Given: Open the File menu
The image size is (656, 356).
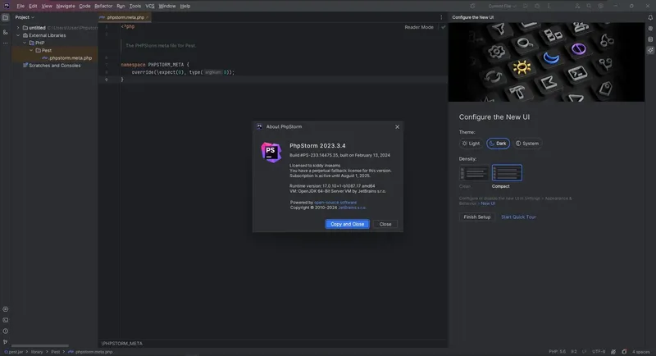Looking at the screenshot, I should point(20,6).
